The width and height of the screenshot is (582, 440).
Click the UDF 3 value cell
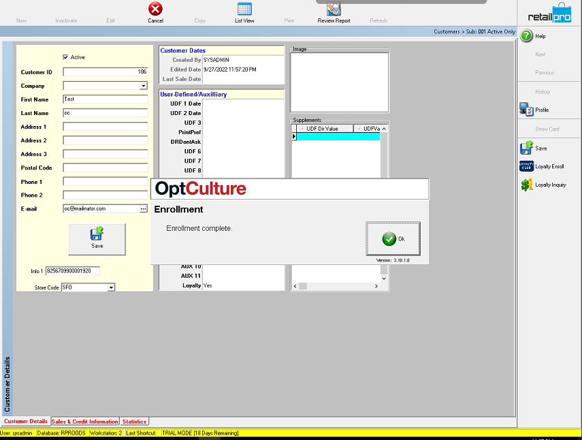[x=243, y=123]
